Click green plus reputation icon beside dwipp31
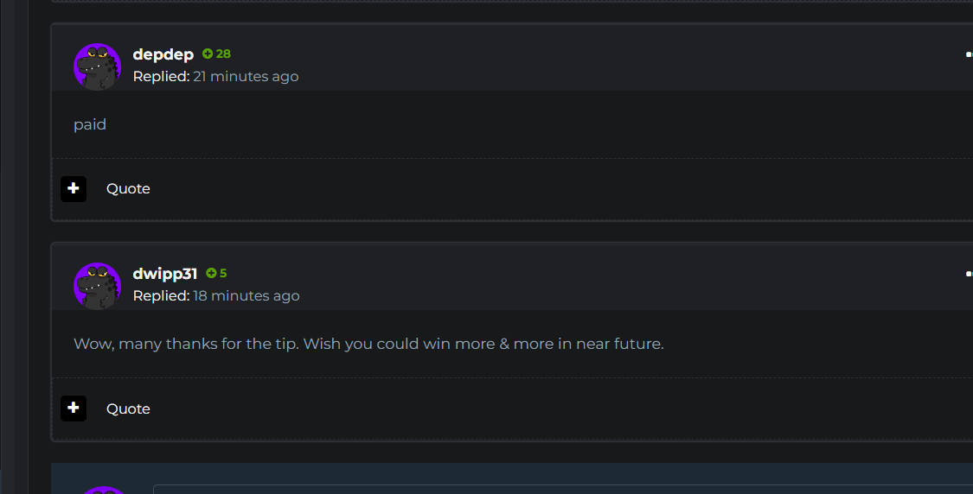This screenshot has width=973, height=494. point(211,274)
